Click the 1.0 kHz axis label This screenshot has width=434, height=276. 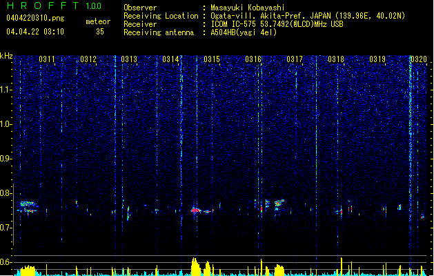[6, 124]
